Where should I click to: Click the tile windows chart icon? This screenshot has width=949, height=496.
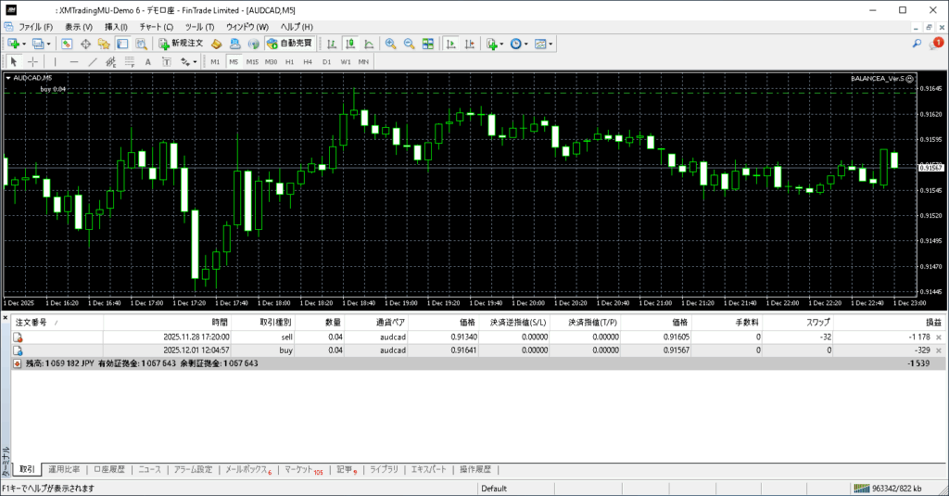(x=427, y=44)
